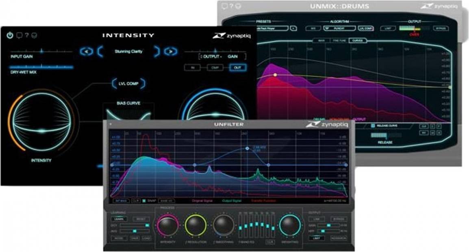Click the zynaptiq logo in the Intensity window
Viewport: 469px width, 252px height.
pyautogui.click(x=232, y=36)
